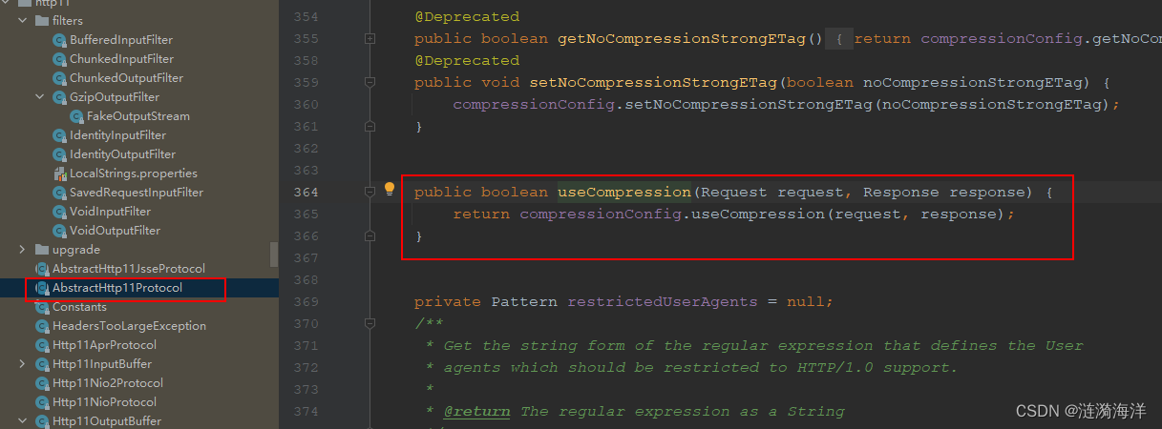Screen dimensions: 1162x429
Task: Expand the upgrade folder
Action: coord(23,250)
